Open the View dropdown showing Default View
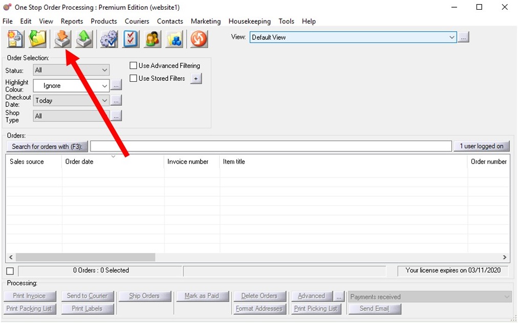Viewport: 518px width, 323px height. click(353, 37)
